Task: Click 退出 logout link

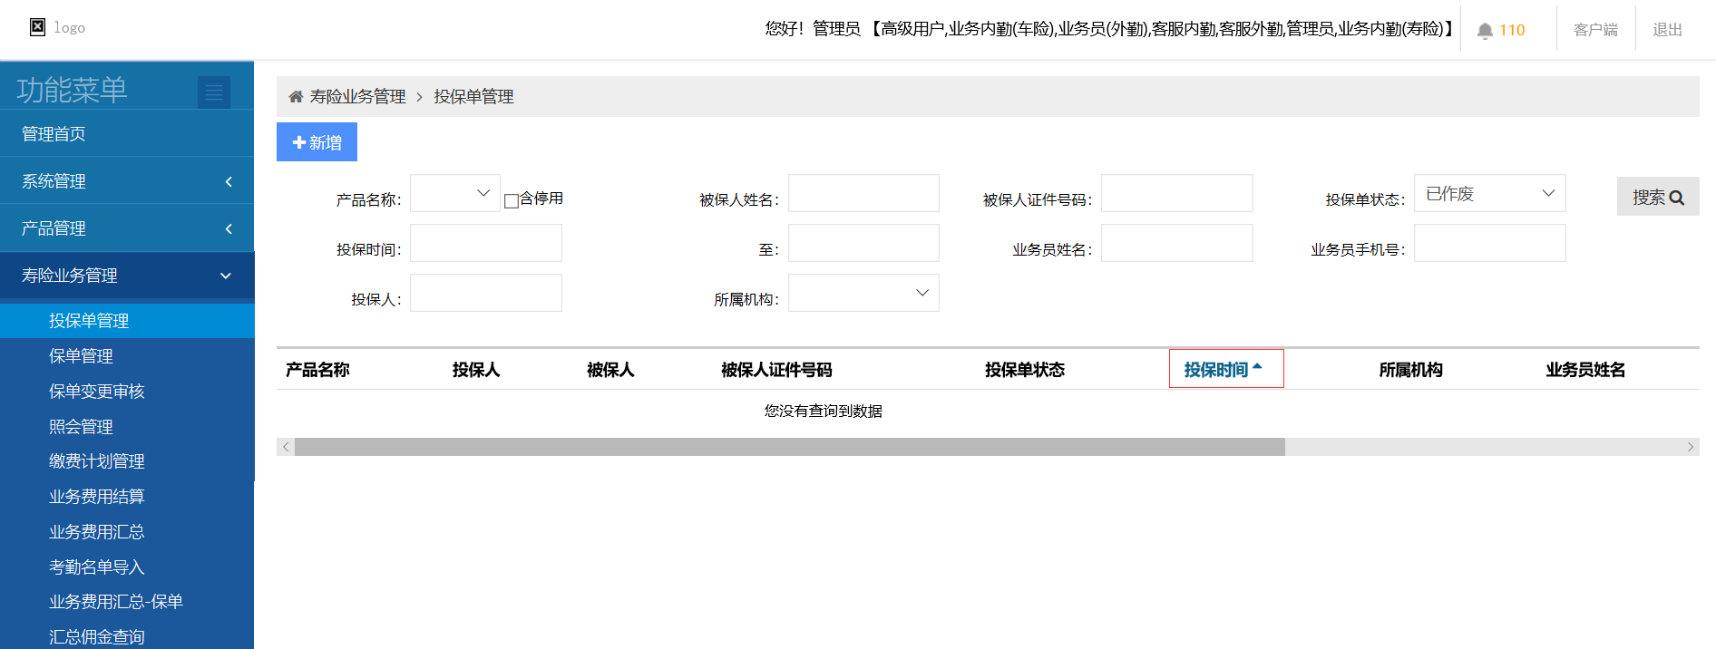Action: point(1667,30)
